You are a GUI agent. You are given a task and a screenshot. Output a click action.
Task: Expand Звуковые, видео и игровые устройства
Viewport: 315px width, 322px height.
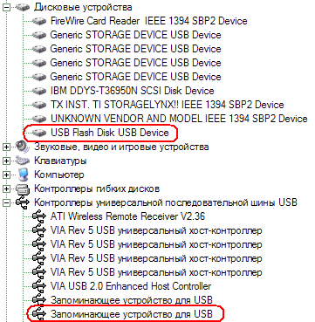pos(6,147)
